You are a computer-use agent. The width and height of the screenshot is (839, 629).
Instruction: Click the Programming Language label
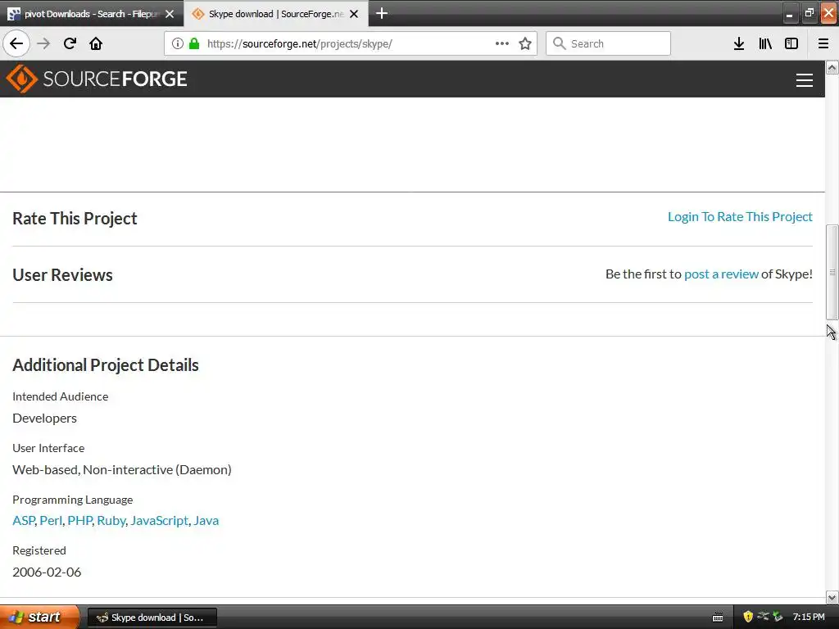[x=73, y=500]
